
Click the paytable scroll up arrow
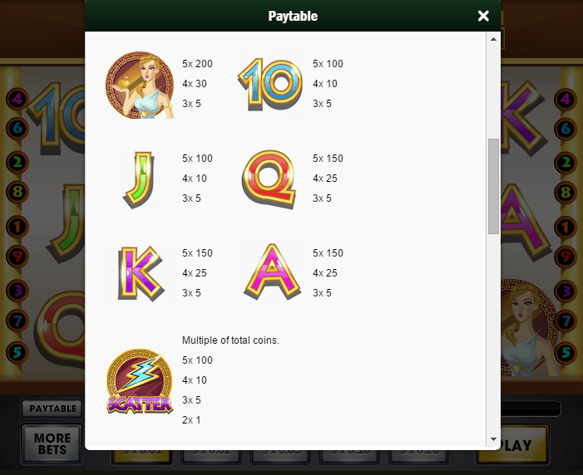click(x=493, y=39)
